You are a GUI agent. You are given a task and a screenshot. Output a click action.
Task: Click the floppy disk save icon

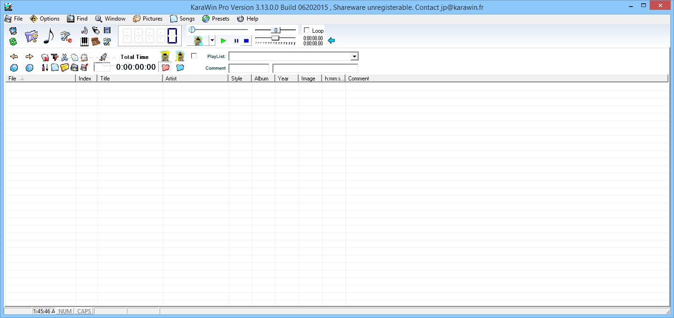pyautogui.click(x=74, y=68)
